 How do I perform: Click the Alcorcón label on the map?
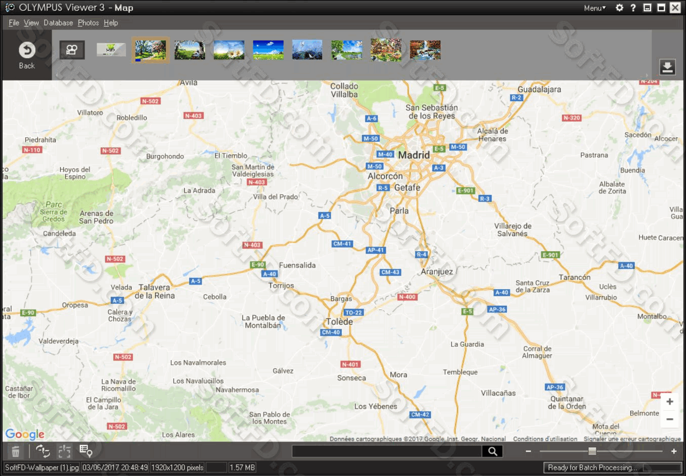(385, 176)
